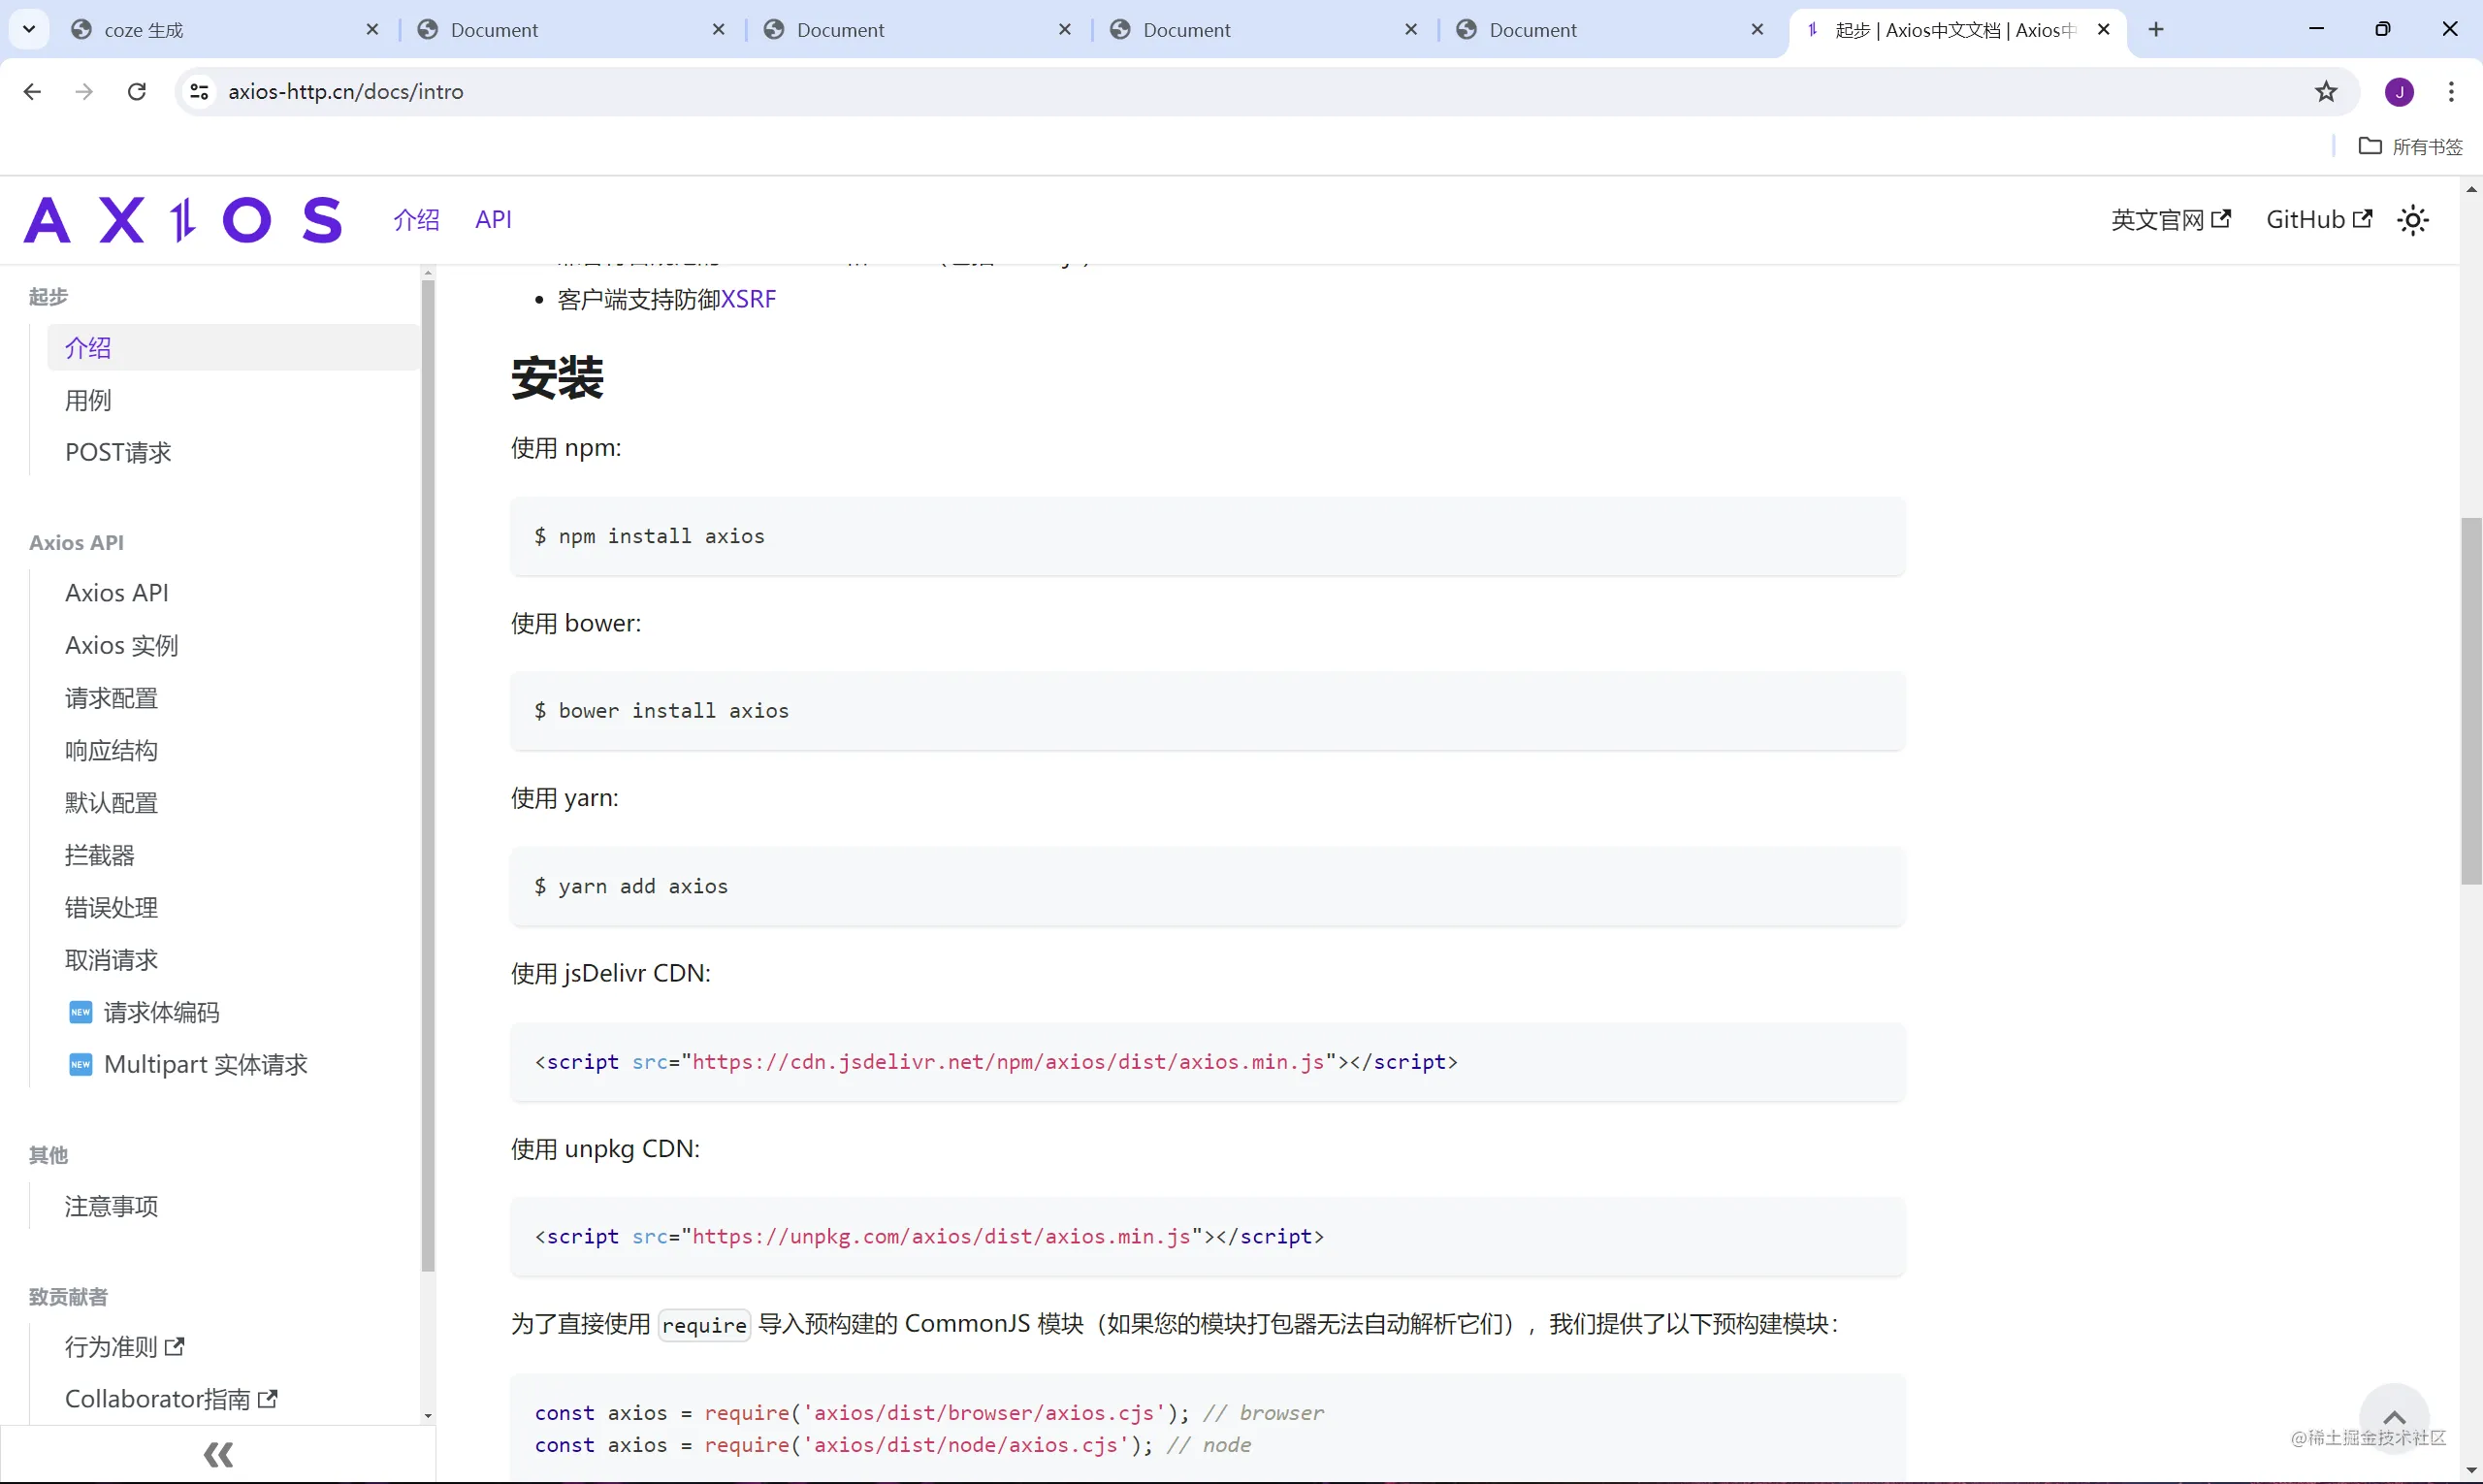Open 请求配置 in the sidebar
Screen dimensions: 2483x1484
[111, 698]
